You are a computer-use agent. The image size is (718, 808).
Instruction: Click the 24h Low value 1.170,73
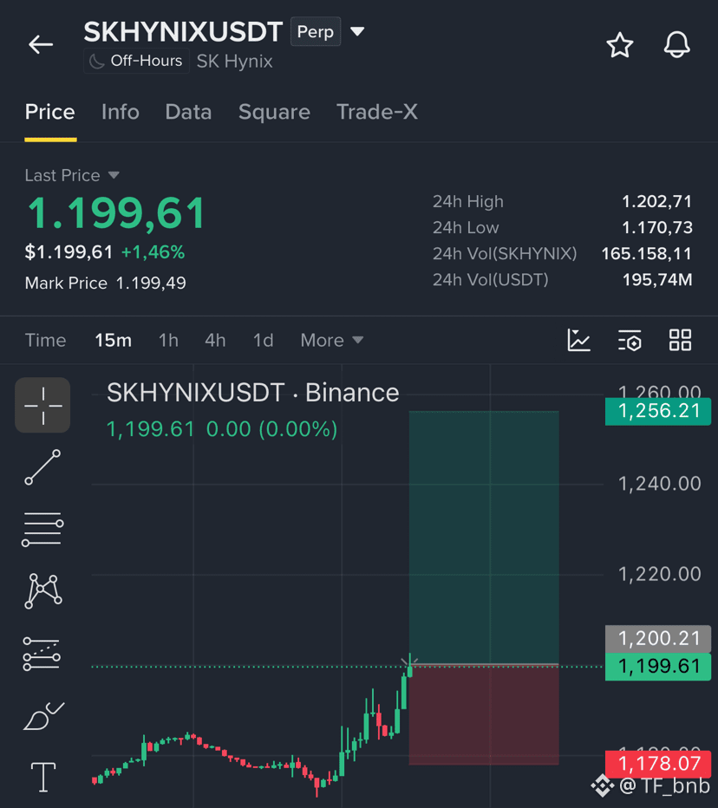[x=656, y=228]
